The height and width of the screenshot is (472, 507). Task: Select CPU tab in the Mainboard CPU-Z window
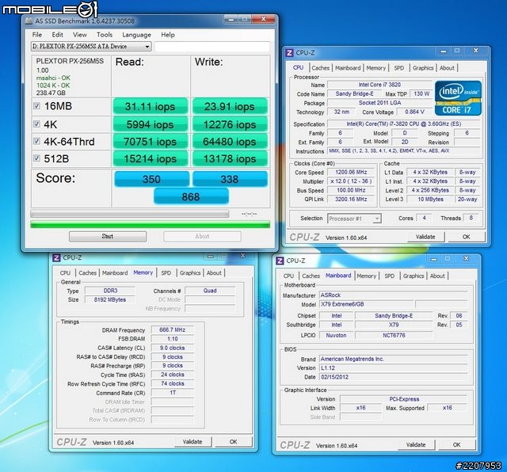click(288, 276)
